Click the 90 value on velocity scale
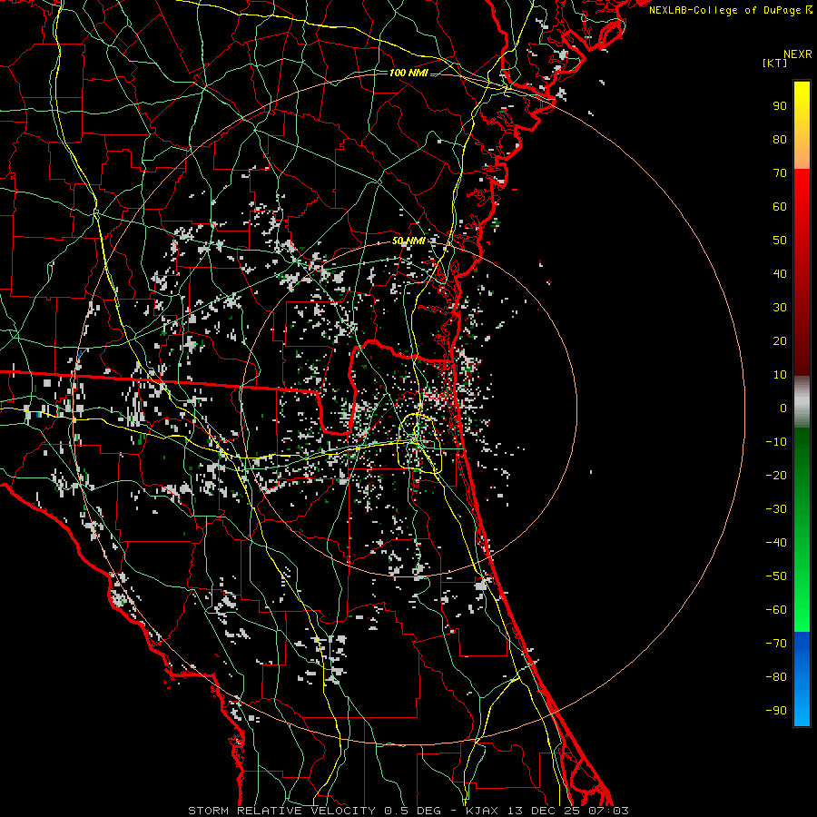The image size is (817, 817). point(780,106)
